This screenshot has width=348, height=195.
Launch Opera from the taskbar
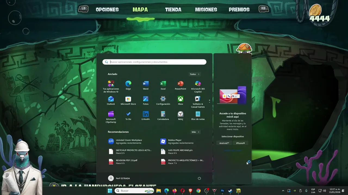click(x=182, y=191)
